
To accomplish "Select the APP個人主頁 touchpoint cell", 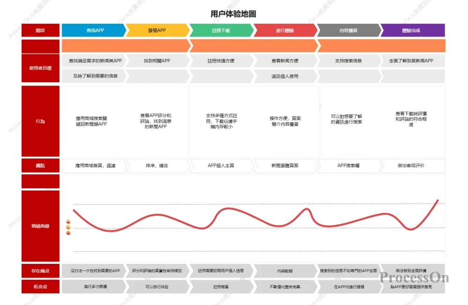I will pos(221,165).
